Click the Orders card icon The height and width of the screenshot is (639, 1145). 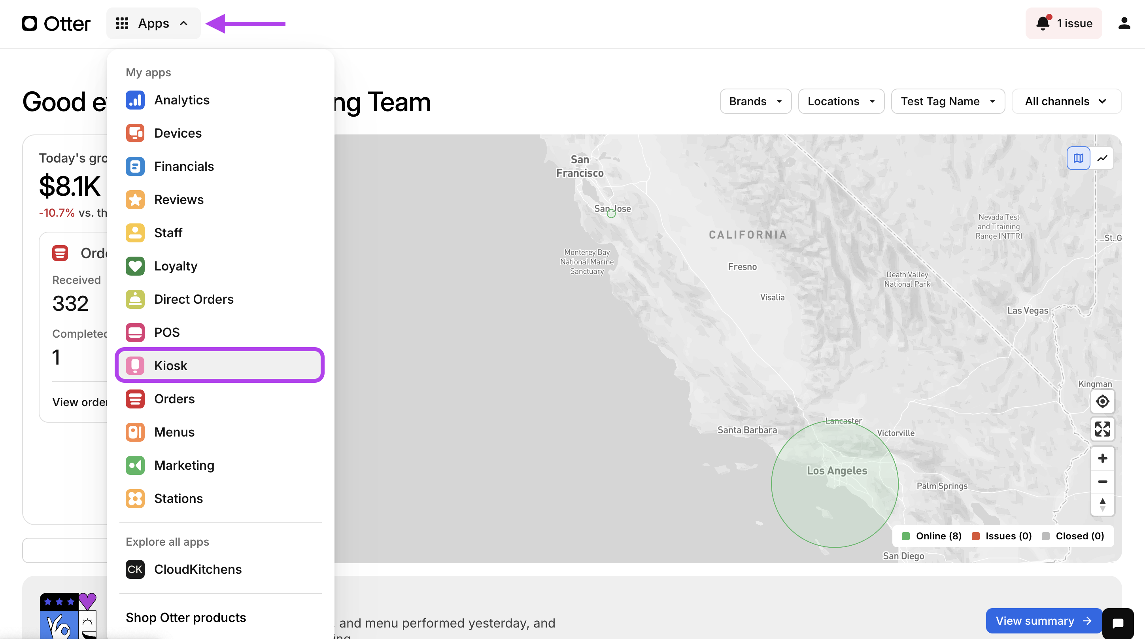[60, 253]
